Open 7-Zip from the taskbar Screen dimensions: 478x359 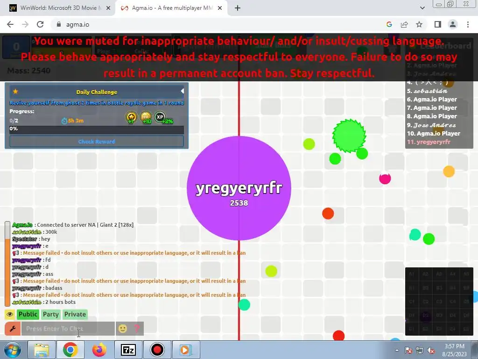(128, 350)
